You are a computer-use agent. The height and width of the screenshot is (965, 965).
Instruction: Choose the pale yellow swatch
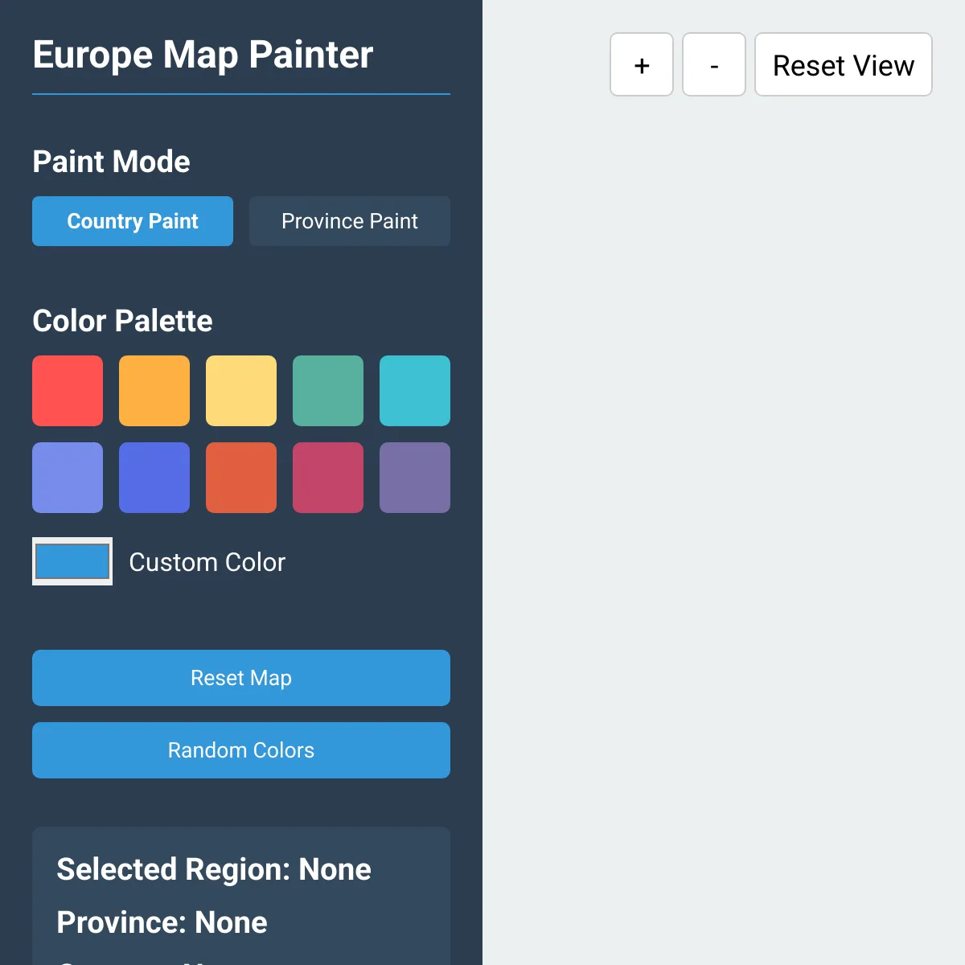click(241, 391)
